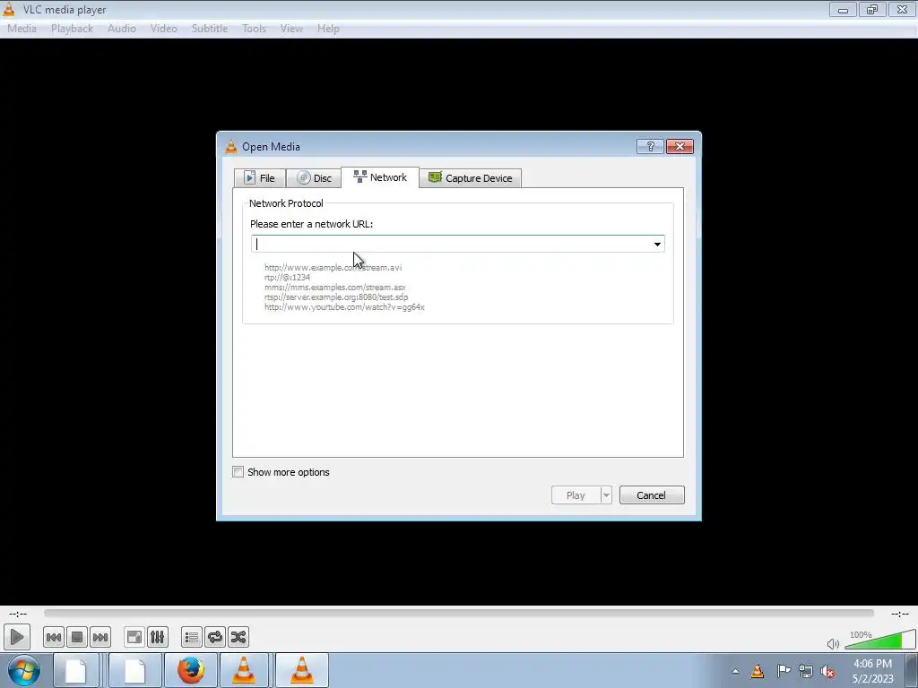Viewport: 918px width, 688px height.
Task: Toggle random shuffle playback
Action: [238, 637]
